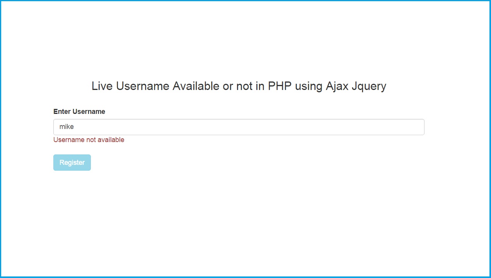Click the page heading about Live Username

(x=239, y=86)
